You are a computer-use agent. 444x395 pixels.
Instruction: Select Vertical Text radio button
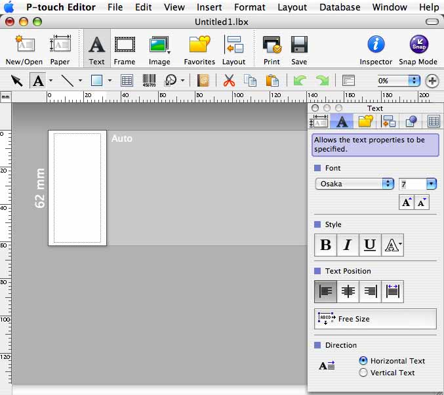point(363,372)
